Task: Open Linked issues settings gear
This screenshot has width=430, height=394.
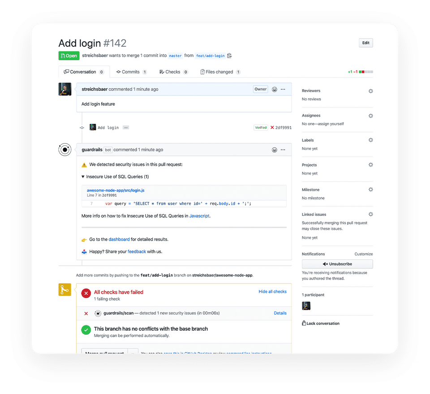Action: point(370,215)
